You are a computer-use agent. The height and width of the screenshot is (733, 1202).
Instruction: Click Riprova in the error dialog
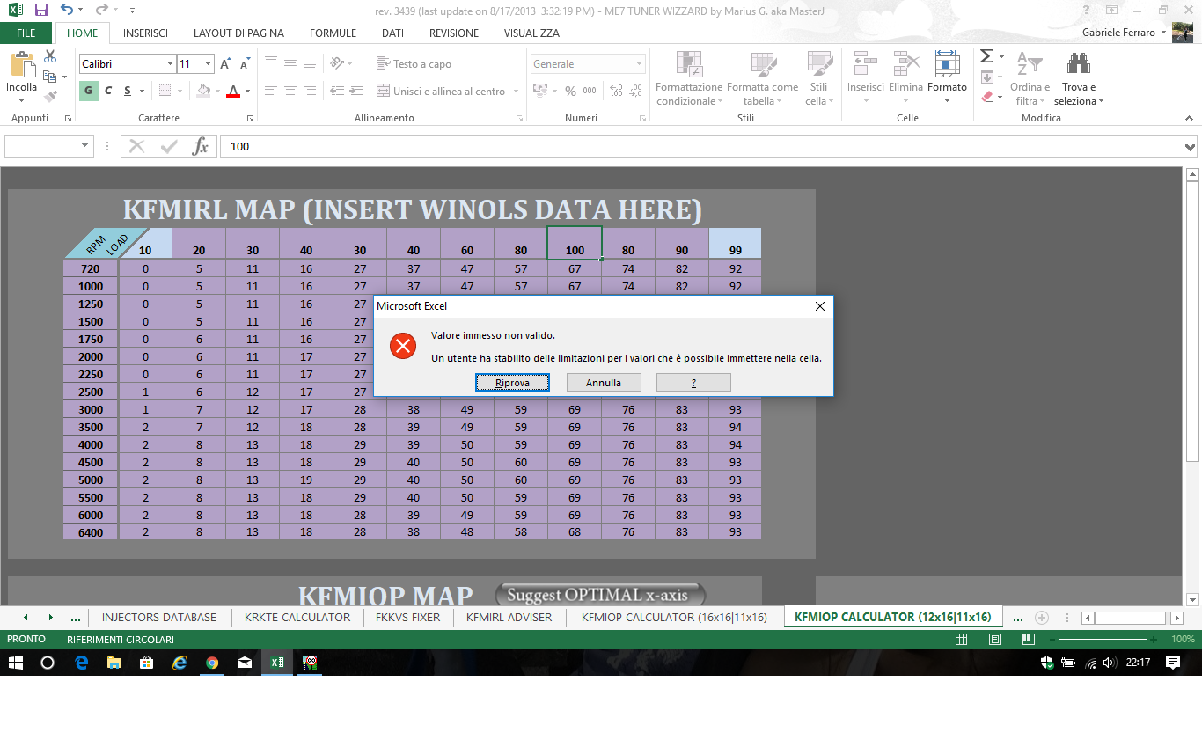coord(512,383)
